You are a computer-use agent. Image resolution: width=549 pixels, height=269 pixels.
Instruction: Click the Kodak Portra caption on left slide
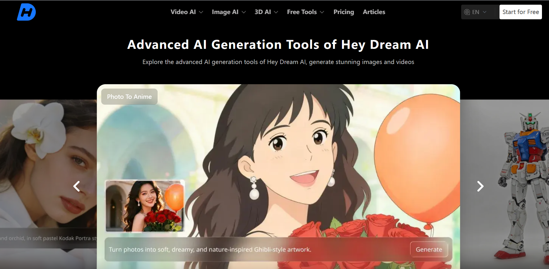[48, 238]
